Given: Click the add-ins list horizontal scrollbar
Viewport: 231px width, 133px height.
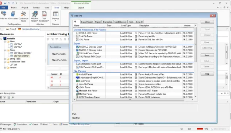Looking at the screenshot, I should pyautogui.click(x=130, y=100).
